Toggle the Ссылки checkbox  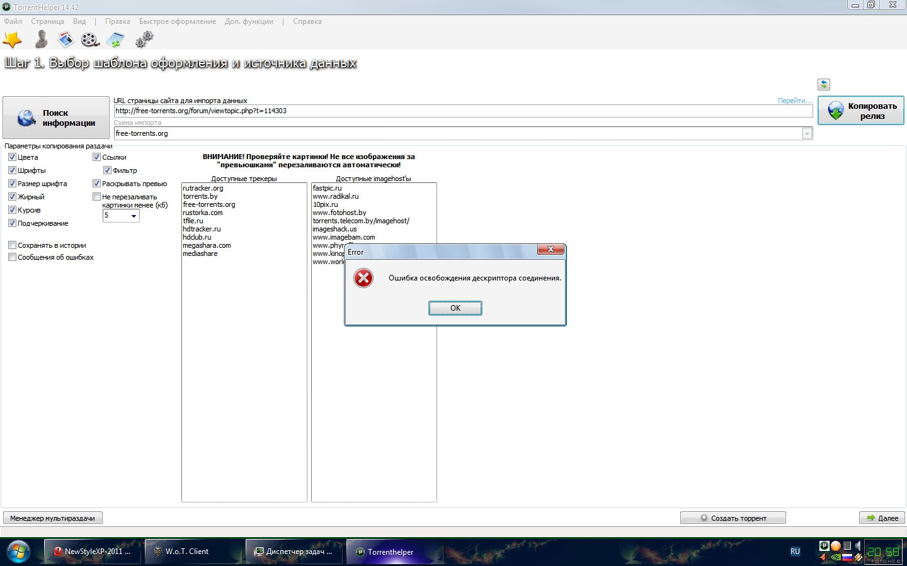(x=96, y=157)
